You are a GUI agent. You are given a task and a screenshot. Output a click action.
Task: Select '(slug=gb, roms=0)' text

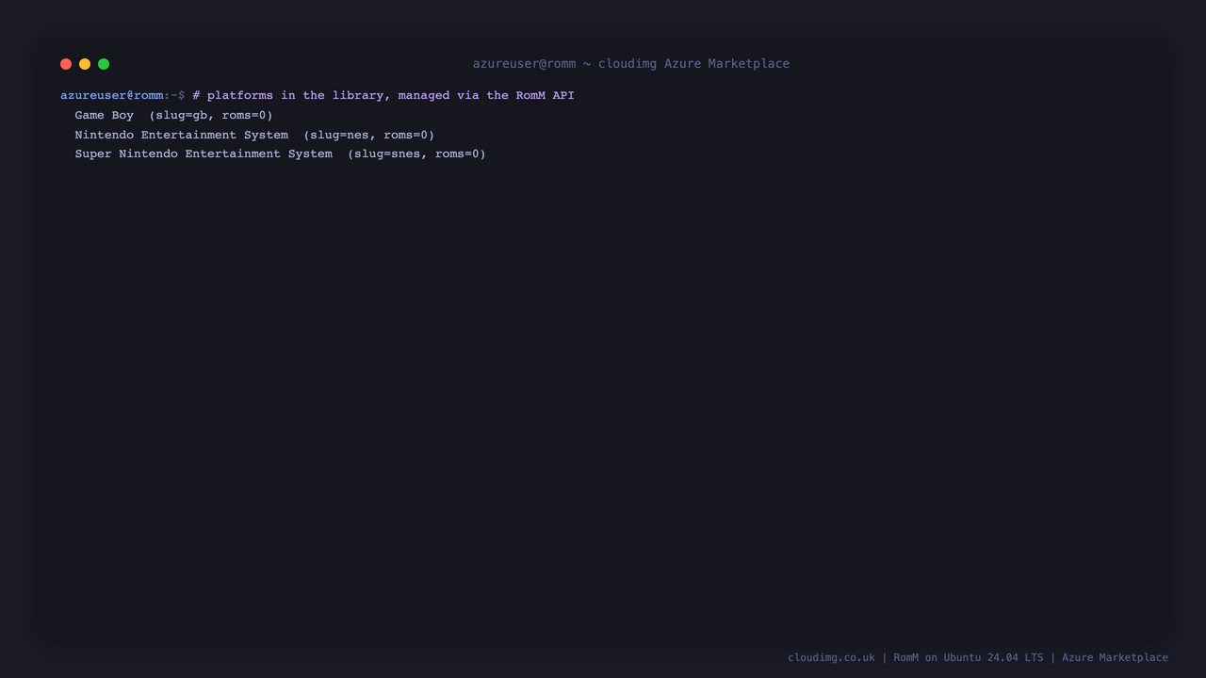211,115
